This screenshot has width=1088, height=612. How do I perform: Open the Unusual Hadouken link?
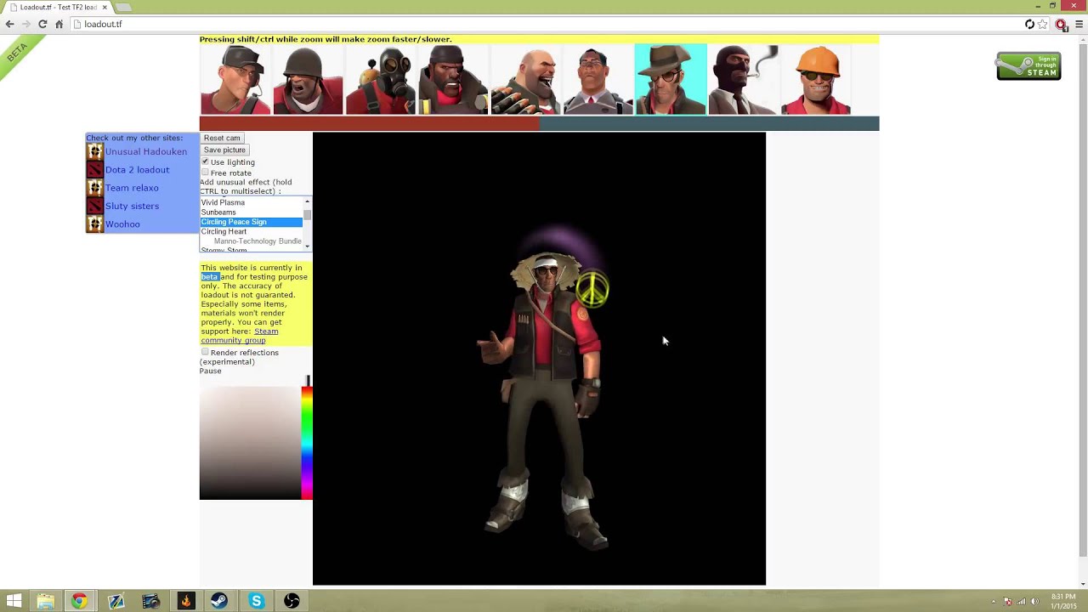pyautogui.click(x=146, y=151)
